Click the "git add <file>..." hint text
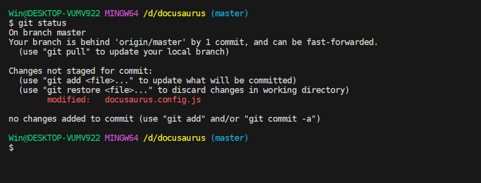 [x=88, y=81]
